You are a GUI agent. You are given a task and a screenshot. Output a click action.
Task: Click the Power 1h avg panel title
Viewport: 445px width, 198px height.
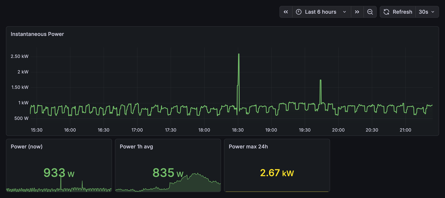(136, 147)
